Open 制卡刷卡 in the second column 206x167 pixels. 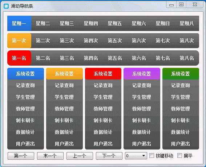click(x=65, y=120)
